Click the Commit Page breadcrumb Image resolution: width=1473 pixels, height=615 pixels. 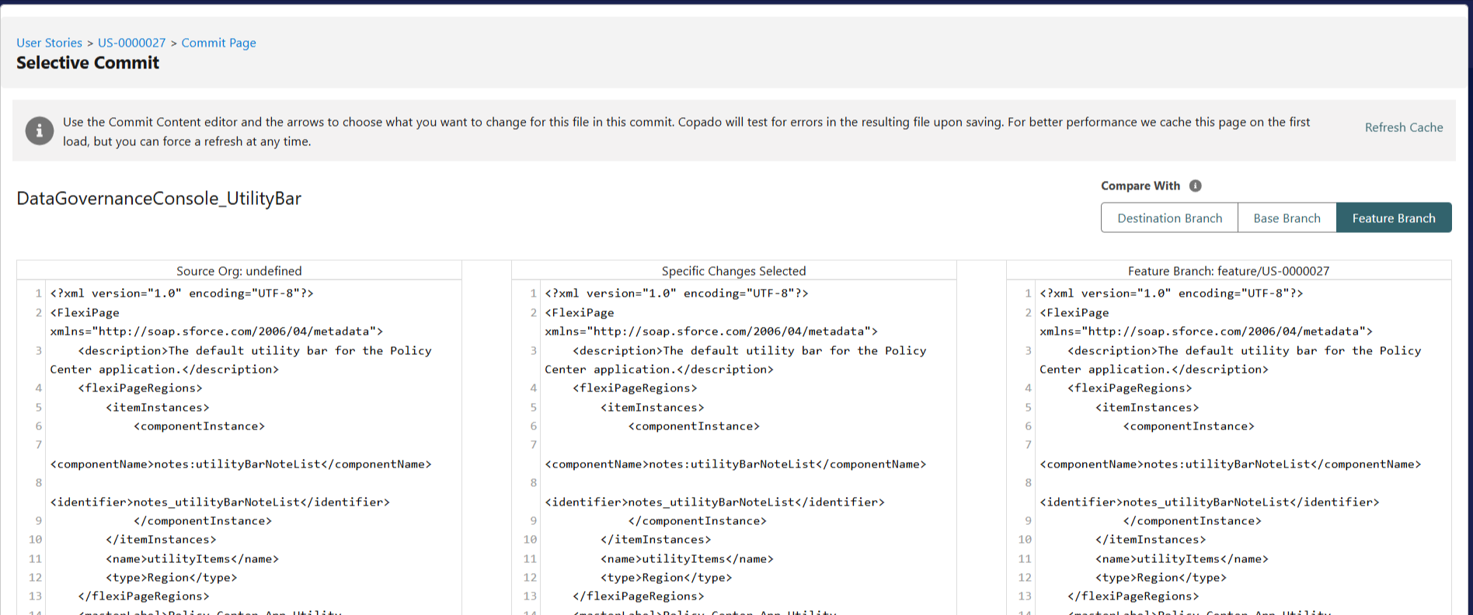(218, 43)
